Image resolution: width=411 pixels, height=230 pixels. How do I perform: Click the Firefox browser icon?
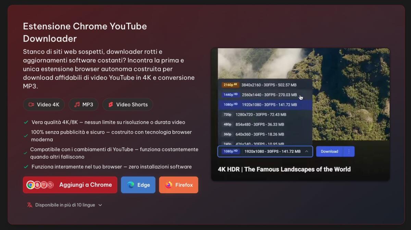click(x=169, y=185)
